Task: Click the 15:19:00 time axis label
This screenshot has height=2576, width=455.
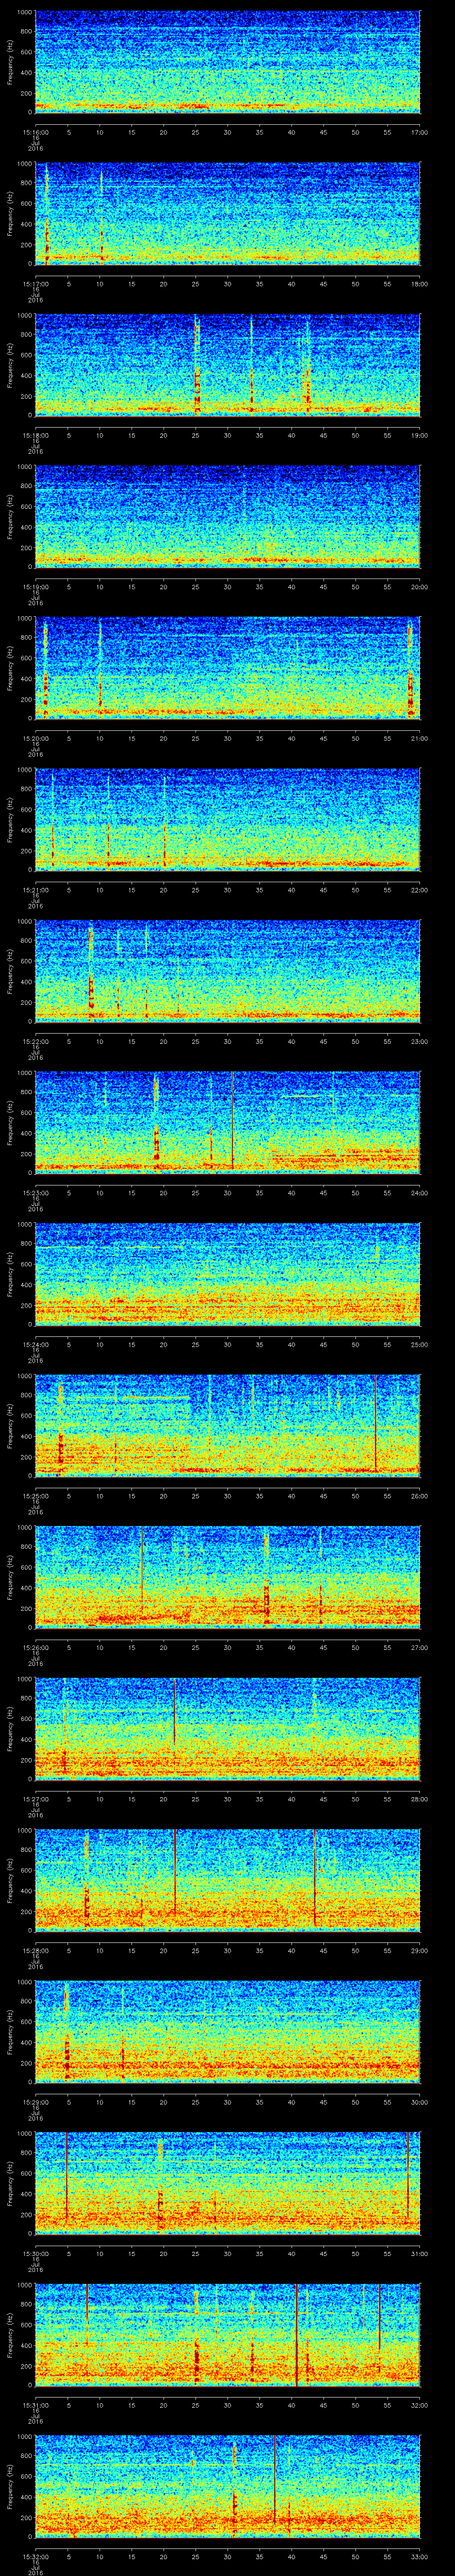Action: [35, 586]
